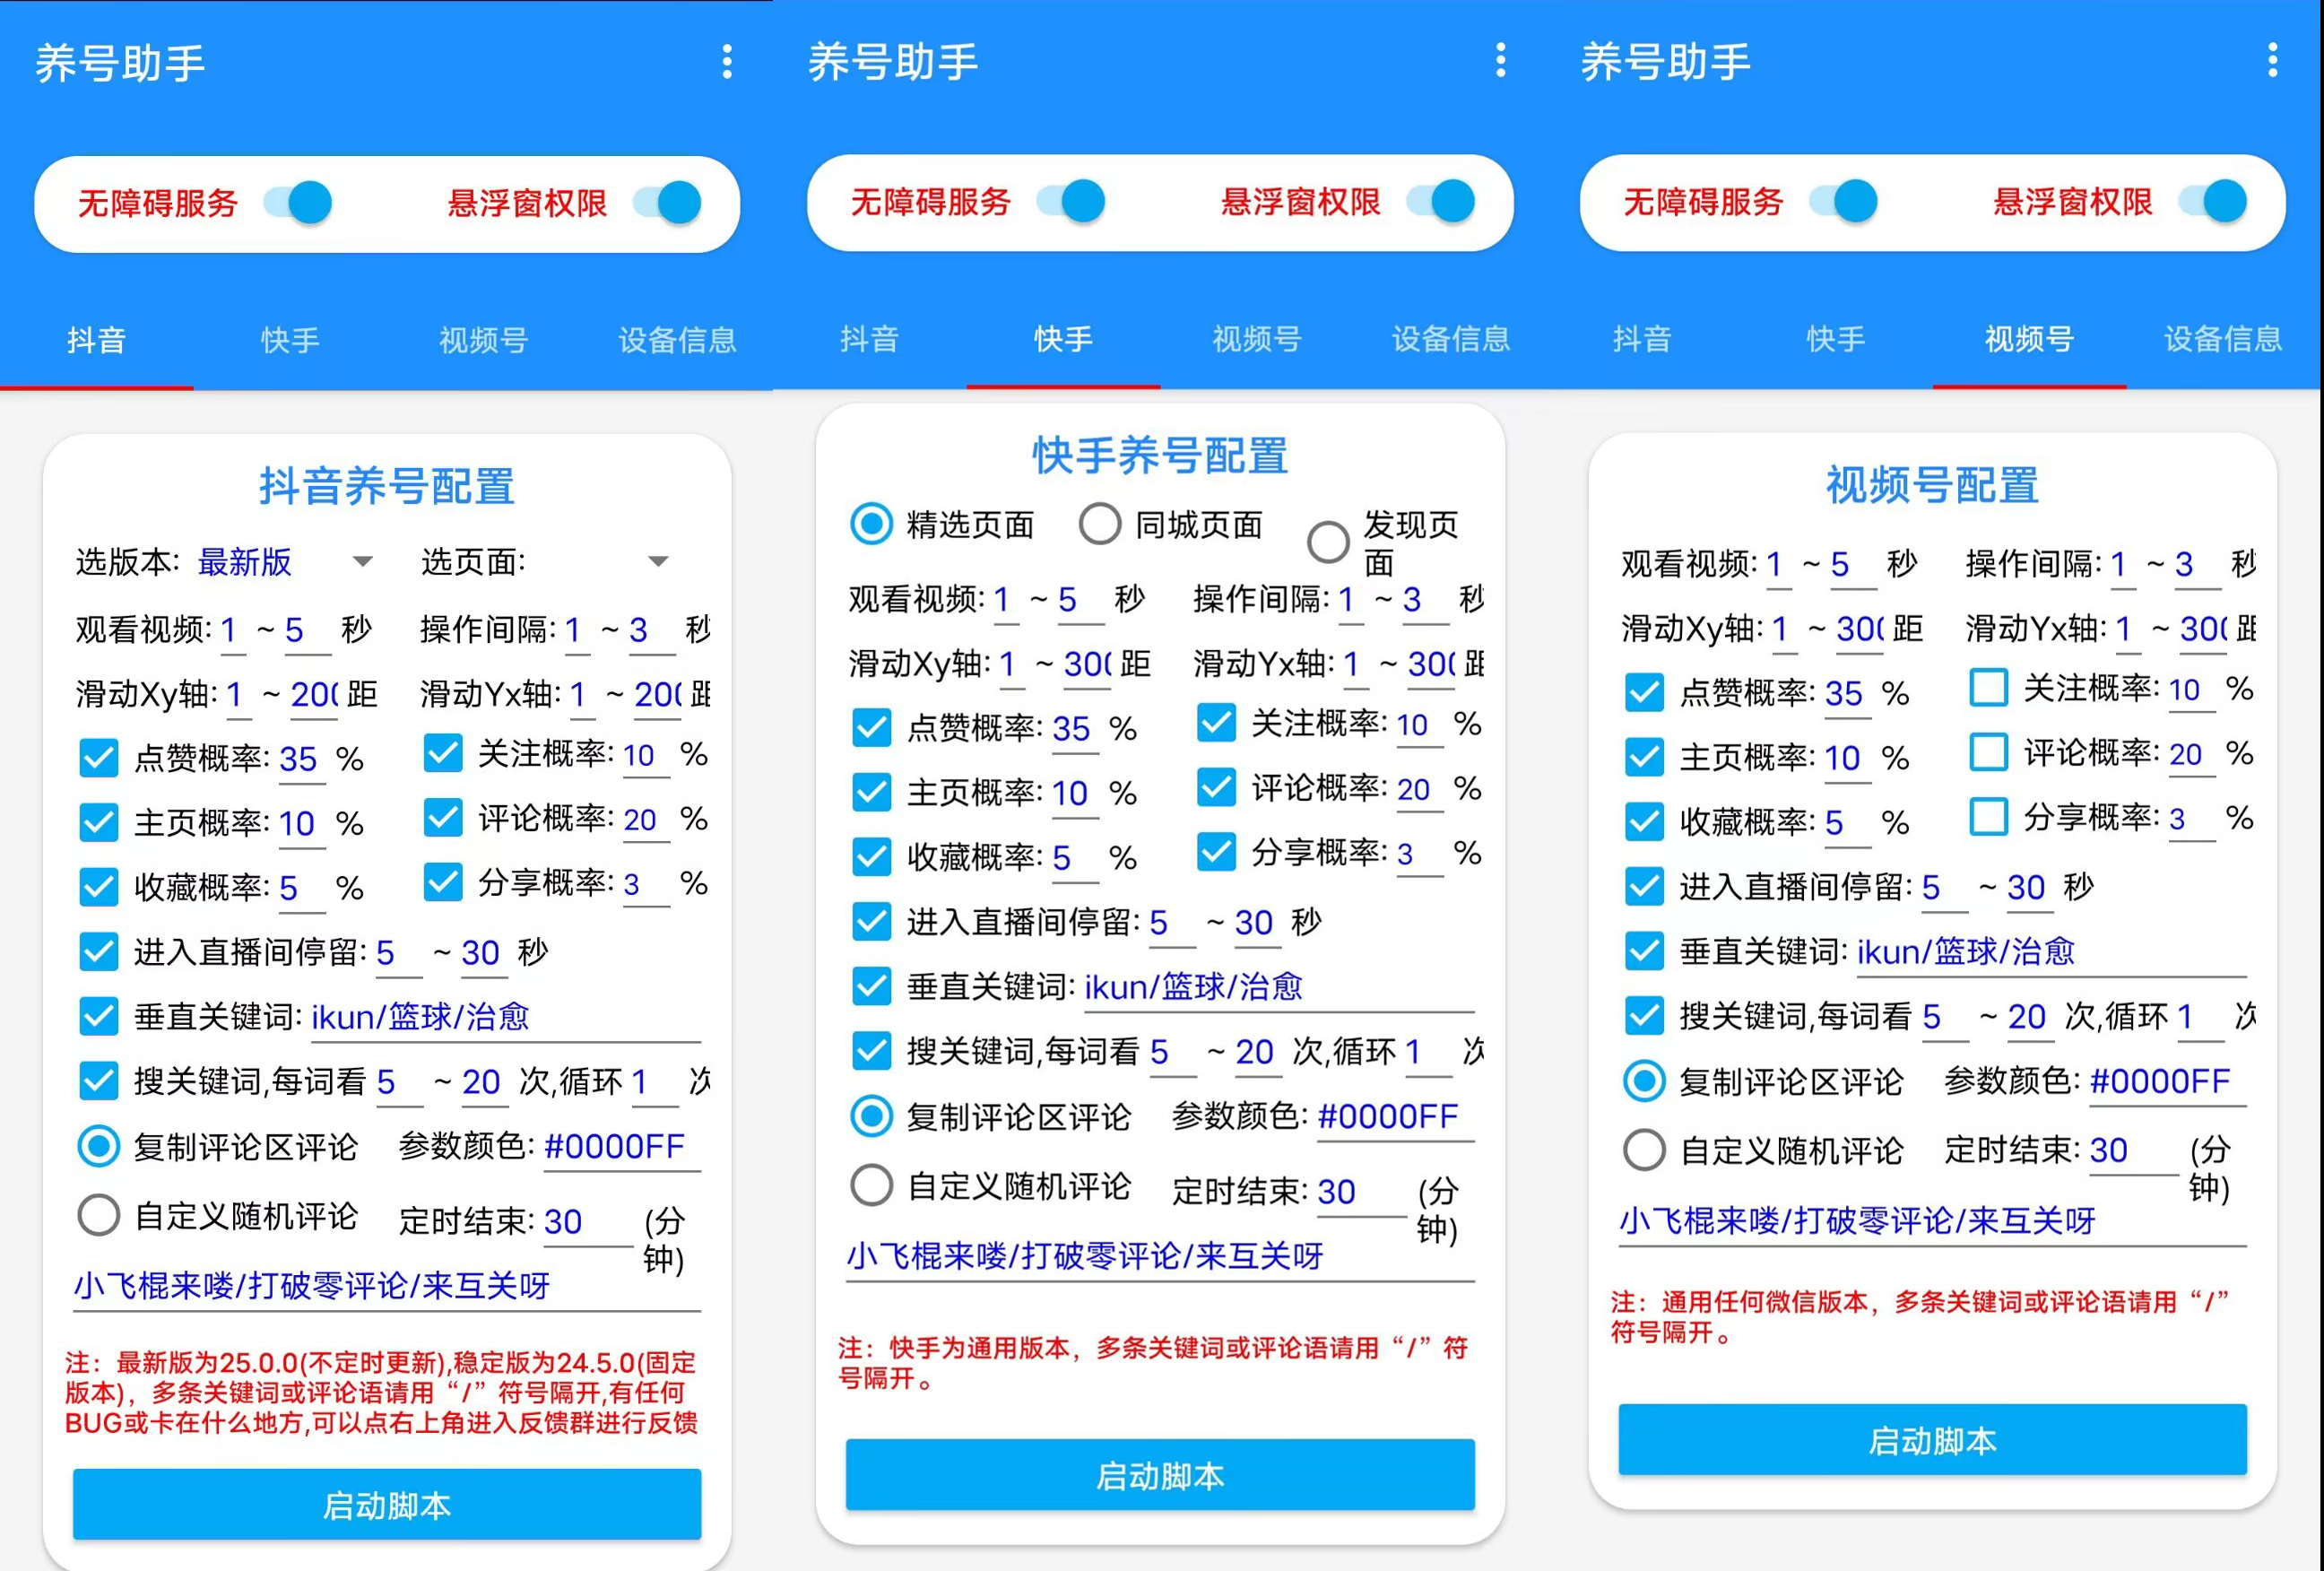This screenshot has width=2324, height=1571.
Task: Choose 自定义随机评论 in 快手养号配置
Action: (871, 1186)
